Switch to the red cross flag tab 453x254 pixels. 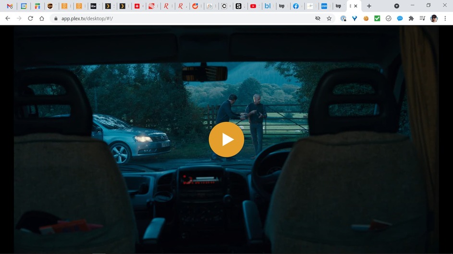point(137,6)
